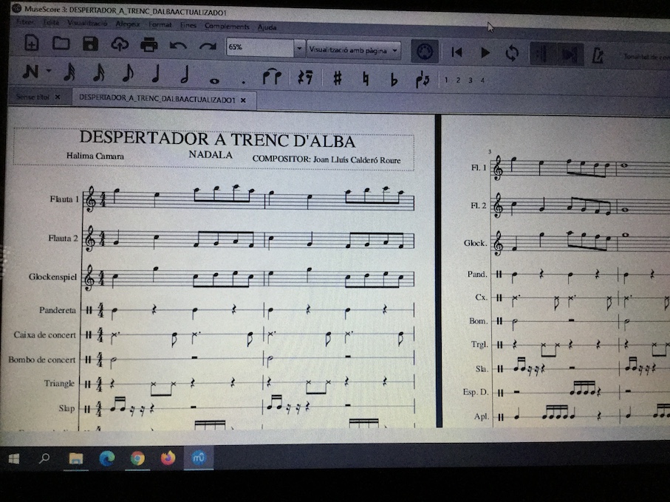
Task: Create a new score with the toolbar icon
Action: [31, 43]
